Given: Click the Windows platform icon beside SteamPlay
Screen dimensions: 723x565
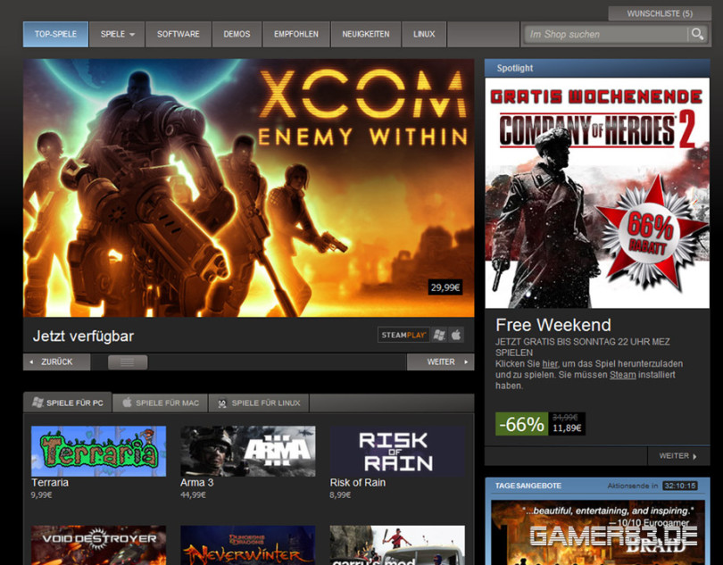Looking at the screenshot, I should [439, 335].
